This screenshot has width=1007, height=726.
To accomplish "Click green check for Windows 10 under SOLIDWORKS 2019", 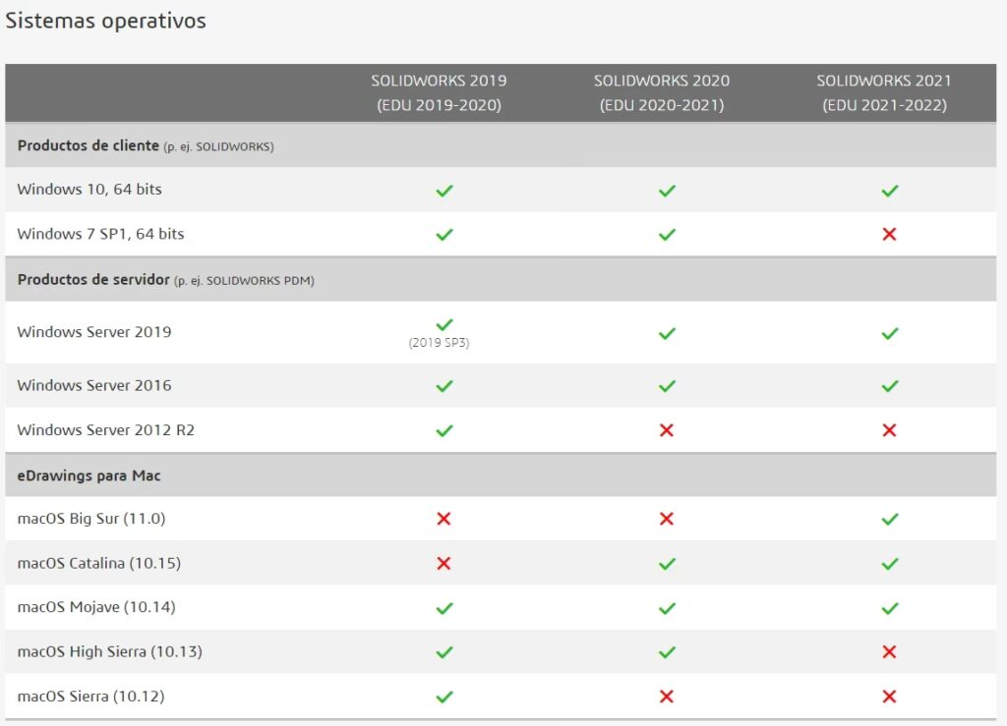I will click(444, 191).
